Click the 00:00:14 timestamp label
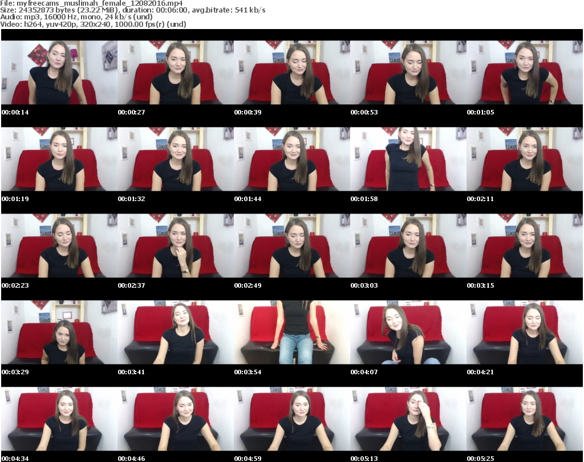Screen dimensions: 584x462 point(15,112)
